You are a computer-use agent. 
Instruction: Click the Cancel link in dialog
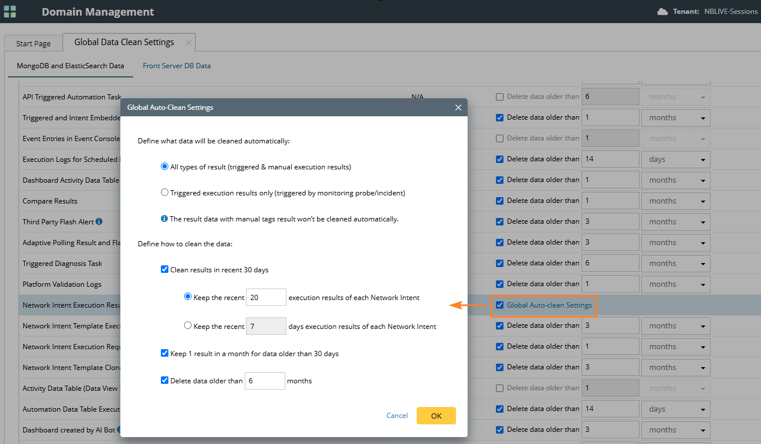click(x=397, y=416)
